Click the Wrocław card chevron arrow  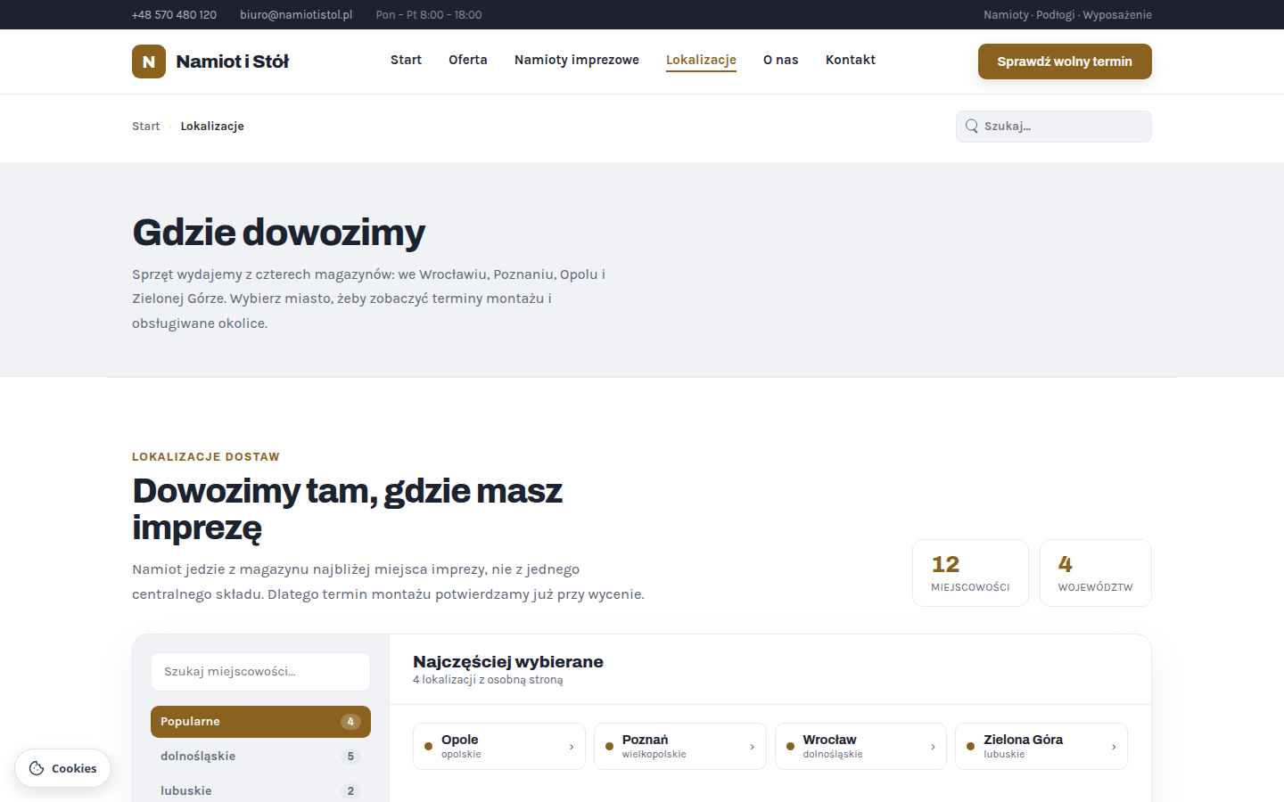point(933,747)
